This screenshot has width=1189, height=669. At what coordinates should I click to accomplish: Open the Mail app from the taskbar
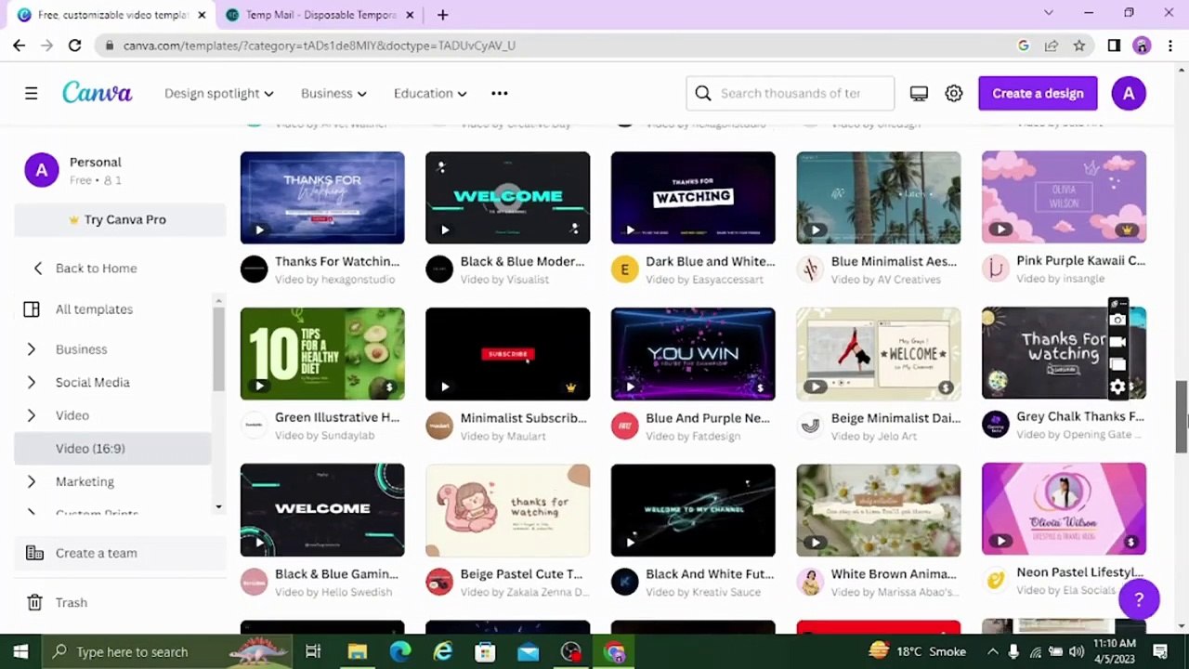pyautogui.click(x=529, y=651)
